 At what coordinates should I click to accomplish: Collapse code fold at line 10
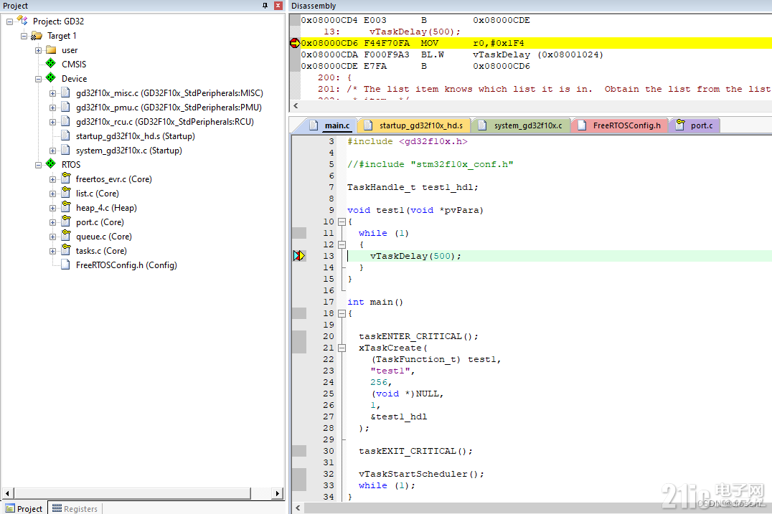(342, 222)
